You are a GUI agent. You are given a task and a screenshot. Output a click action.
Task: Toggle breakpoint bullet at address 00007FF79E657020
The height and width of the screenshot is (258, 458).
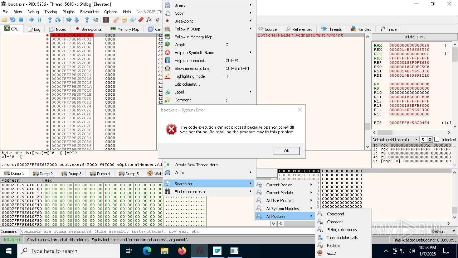(x=47, y=99)
